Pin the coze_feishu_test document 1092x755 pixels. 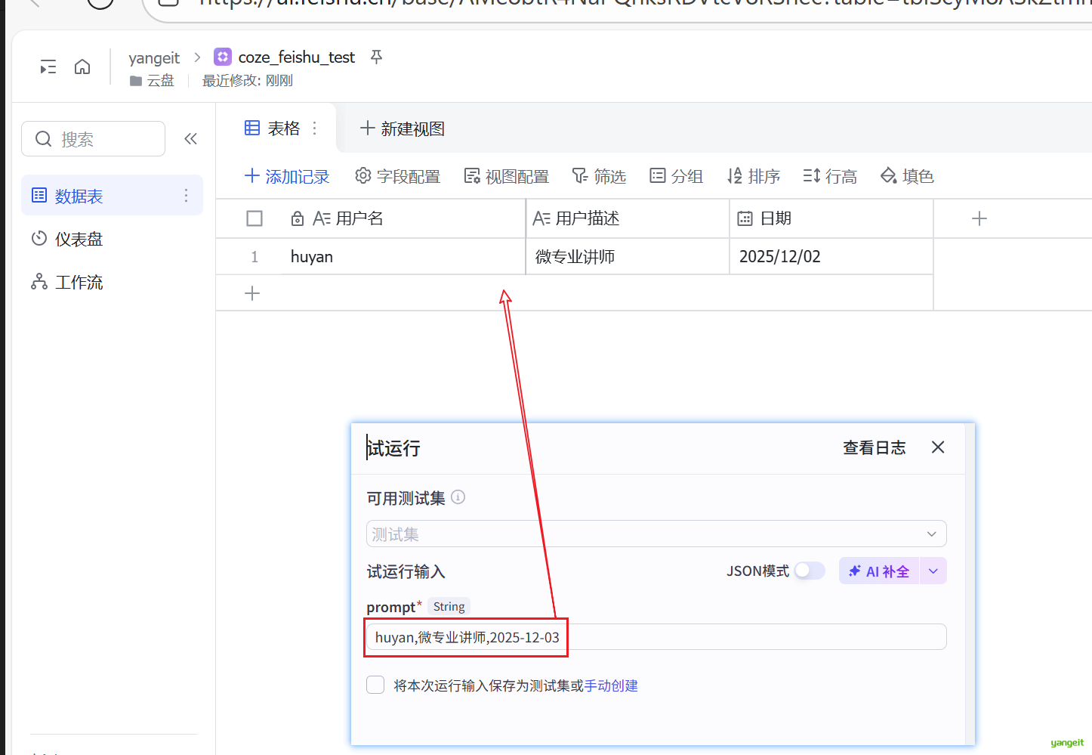click(376, 57)
